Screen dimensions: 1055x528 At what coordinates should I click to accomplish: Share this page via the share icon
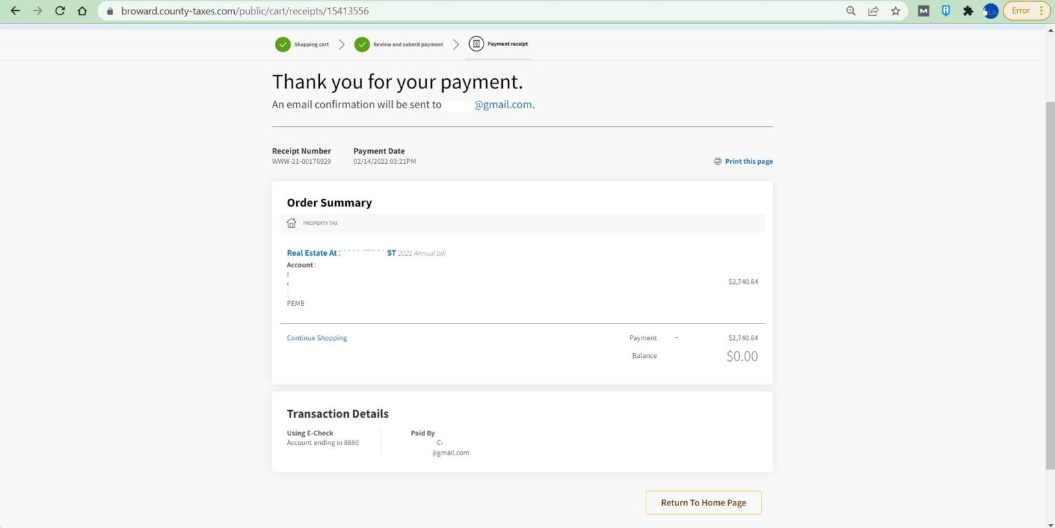tap(873, 11)
